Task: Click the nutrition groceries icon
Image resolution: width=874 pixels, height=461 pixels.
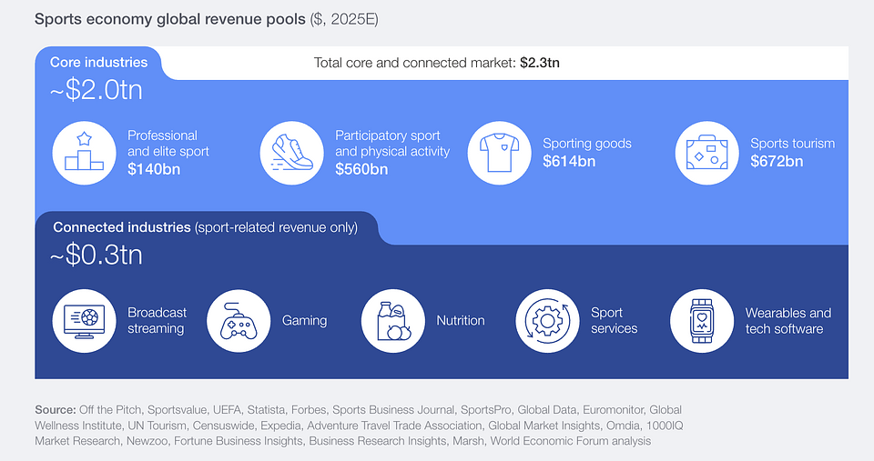Action: (x=393, y=321)
